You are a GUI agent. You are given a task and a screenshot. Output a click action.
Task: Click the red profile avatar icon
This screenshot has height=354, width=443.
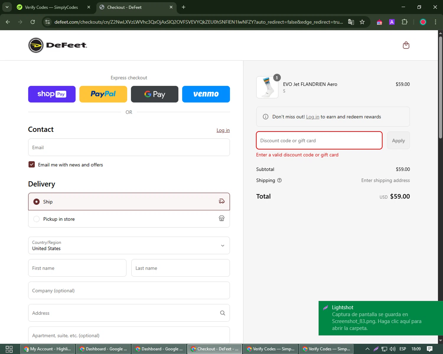[423, 22]
